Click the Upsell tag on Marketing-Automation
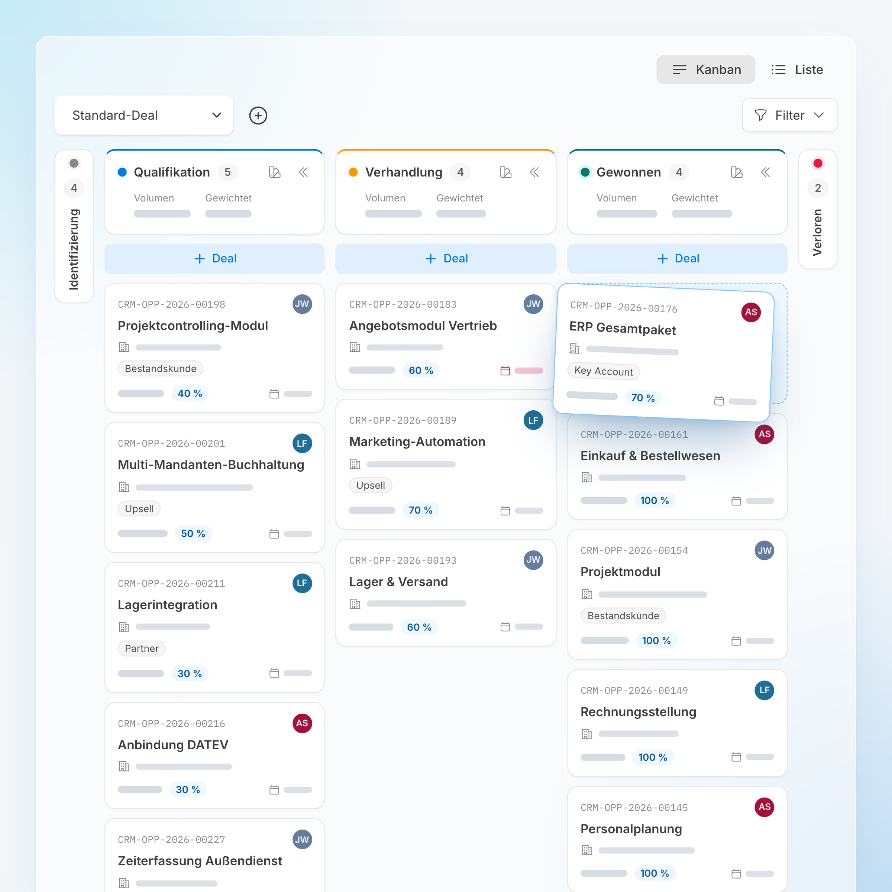The width and height of the screenshot is (892, 892). pos(371,485)
